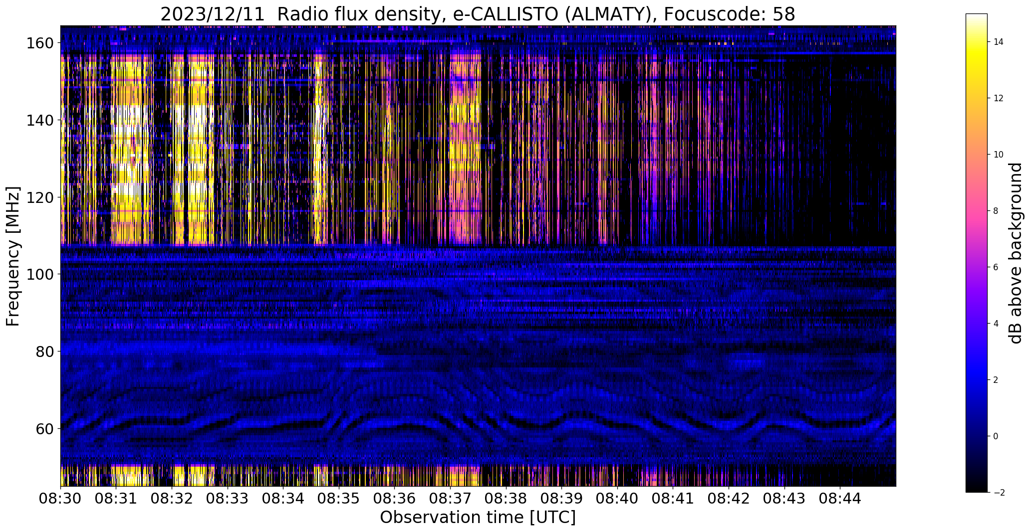This screenshot has width=1031, height=532.
Task: Click the 08:32 time tick label
Action: point(172,499)
